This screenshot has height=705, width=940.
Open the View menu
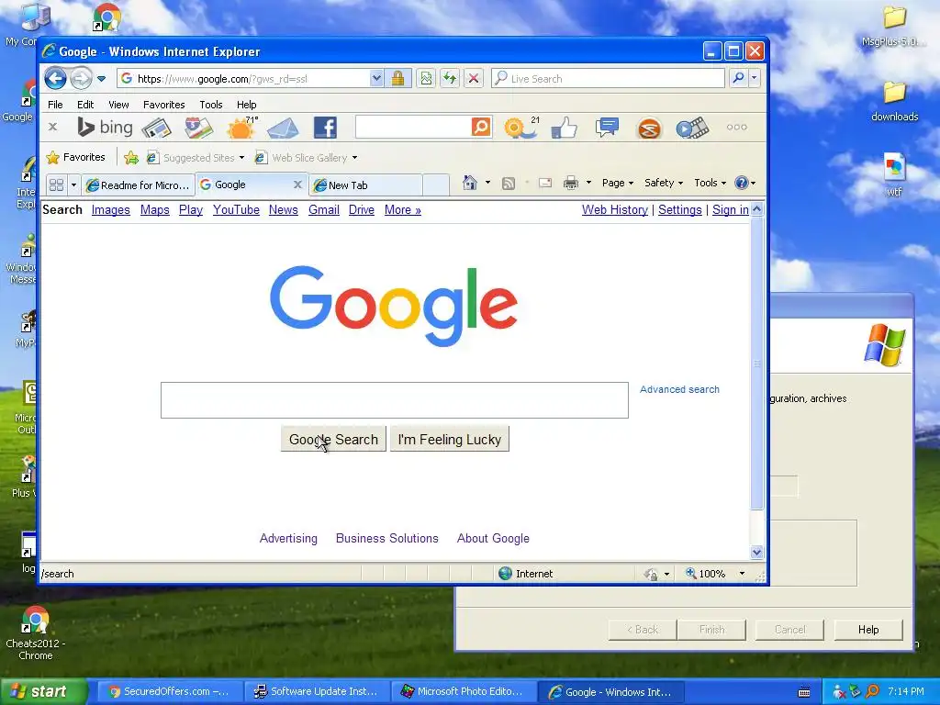coord(118,105)
